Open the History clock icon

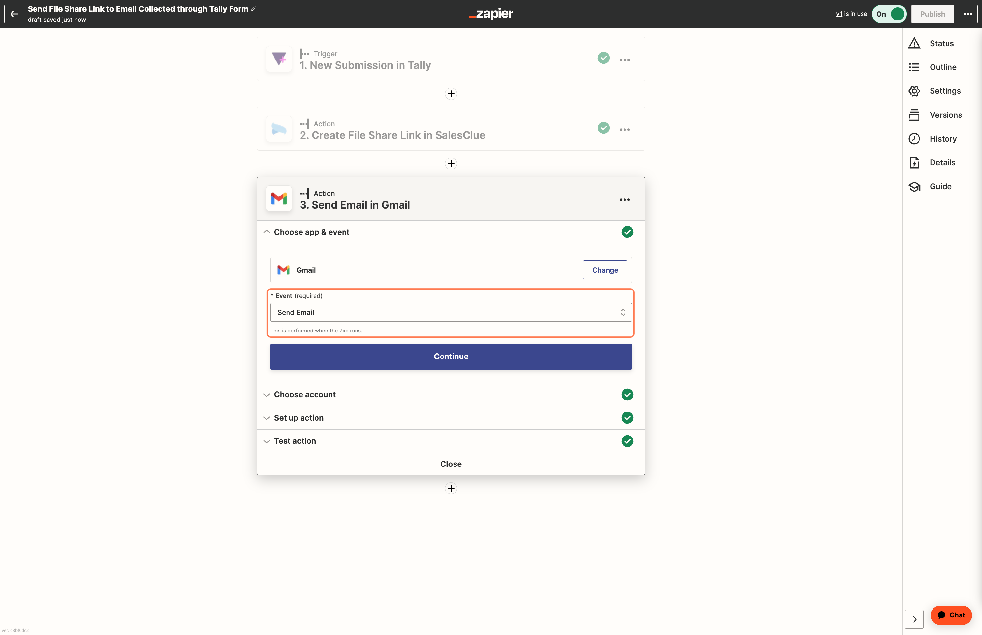[x=914, y=139]
